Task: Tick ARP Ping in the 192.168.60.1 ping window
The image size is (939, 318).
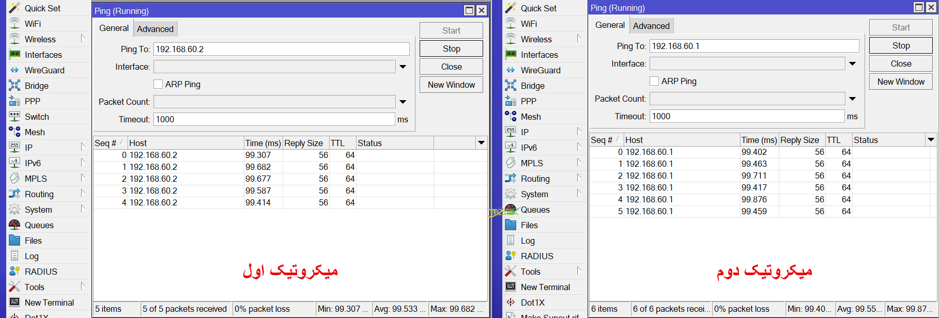Action: point(654,81)
